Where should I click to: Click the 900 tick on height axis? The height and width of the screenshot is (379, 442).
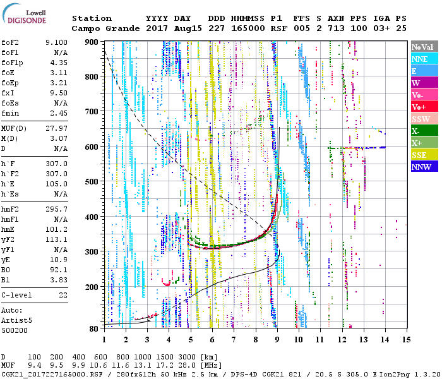point(92,42)
